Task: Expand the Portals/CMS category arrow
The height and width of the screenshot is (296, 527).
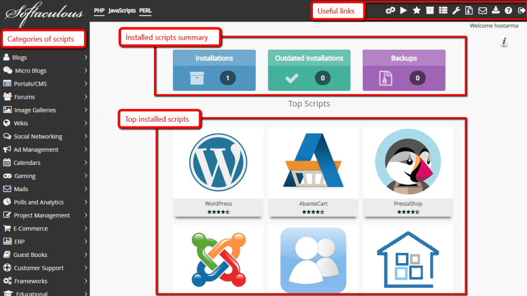Action: click(86, 84)
